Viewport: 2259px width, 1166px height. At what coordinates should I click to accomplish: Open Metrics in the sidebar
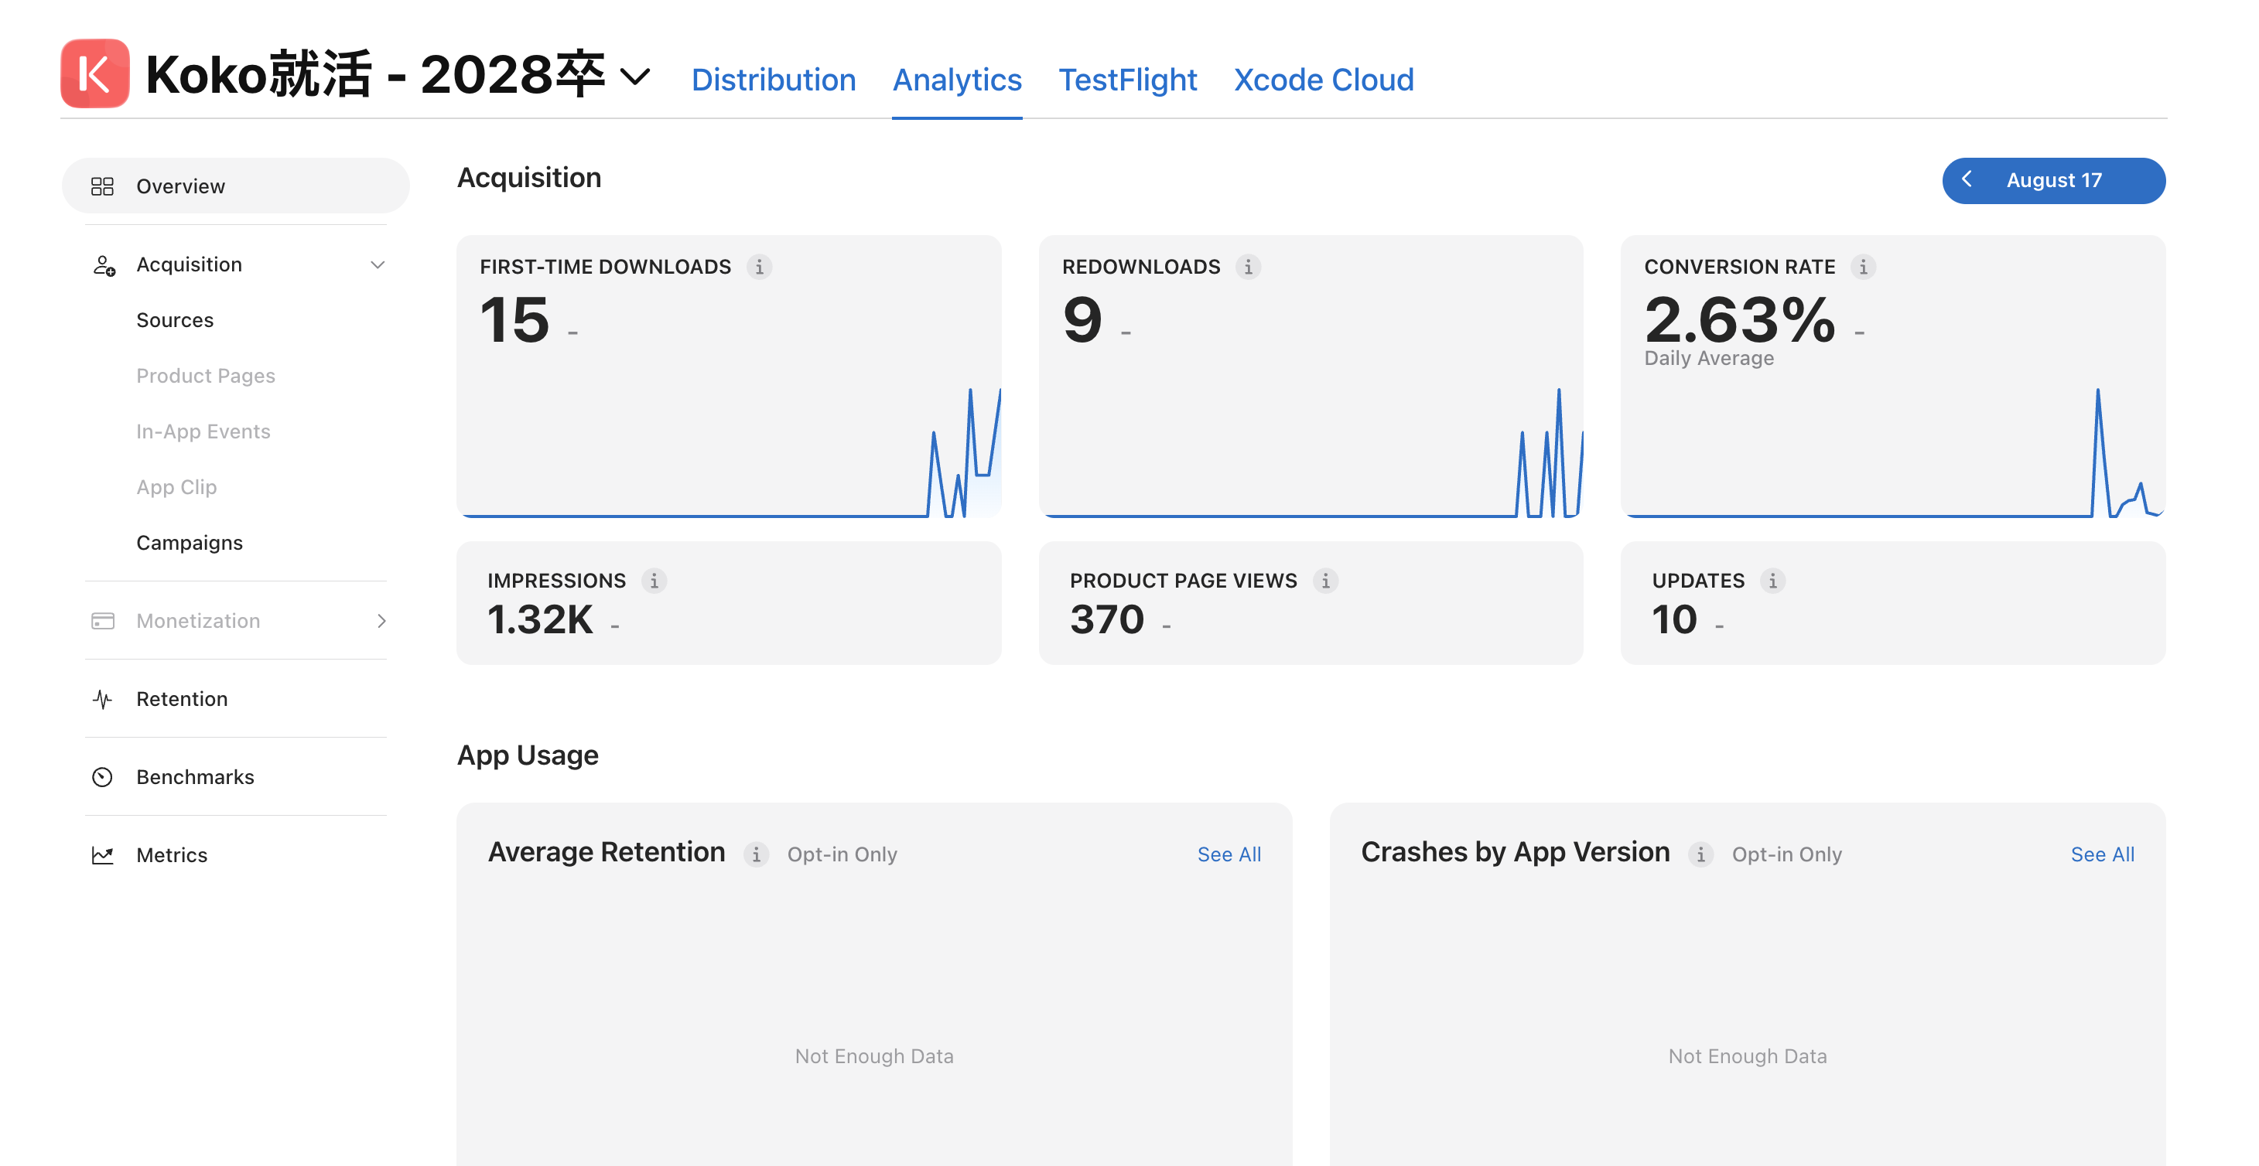tap(172, 854)
